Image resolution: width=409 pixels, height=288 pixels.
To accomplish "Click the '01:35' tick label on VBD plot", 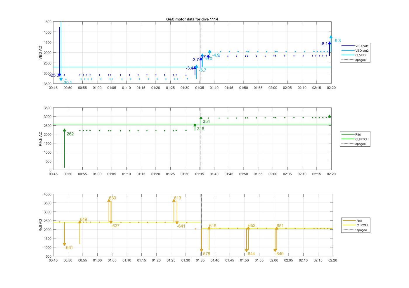I will pos(200,88).
